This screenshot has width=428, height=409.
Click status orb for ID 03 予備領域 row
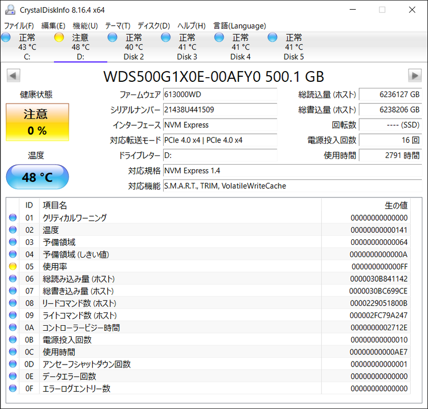click(13, 242)
